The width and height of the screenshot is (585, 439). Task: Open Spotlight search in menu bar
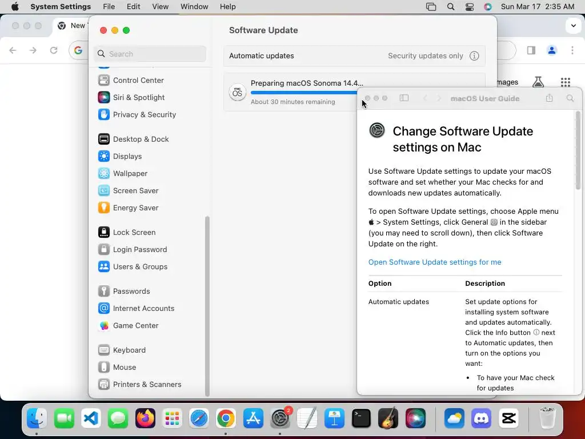click(x=451, y=7)
